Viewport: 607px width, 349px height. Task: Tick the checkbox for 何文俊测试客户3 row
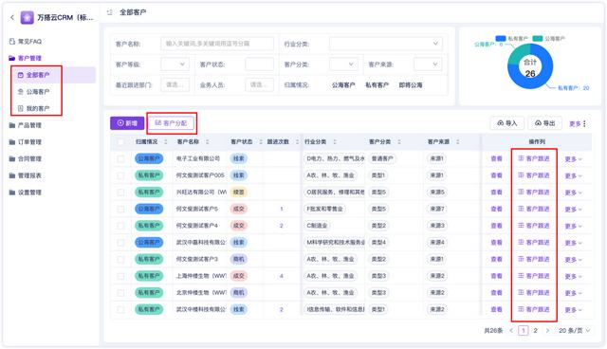[120, 259]
